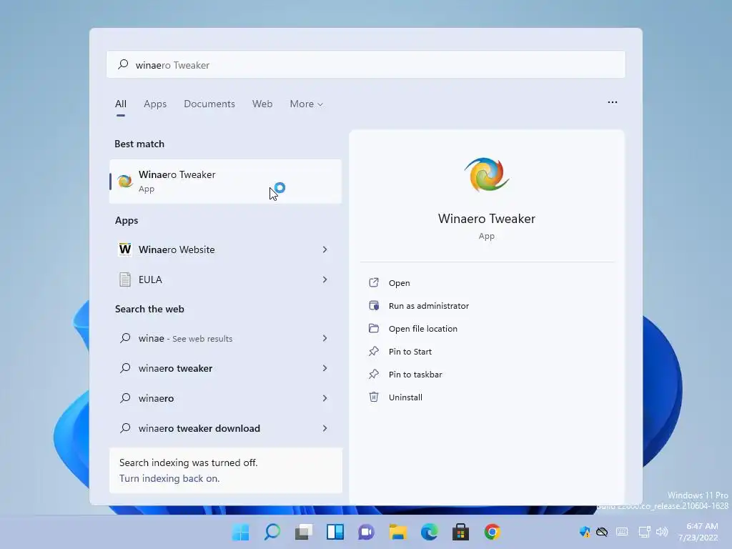Click the Open file location folder icon
Screen dimensions: 732x549
click(x=373, y=328)
